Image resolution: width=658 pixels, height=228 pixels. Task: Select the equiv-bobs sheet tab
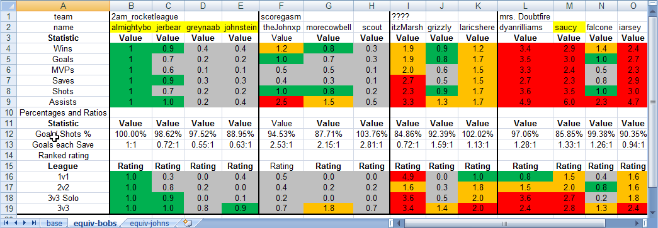coord(95,223)
